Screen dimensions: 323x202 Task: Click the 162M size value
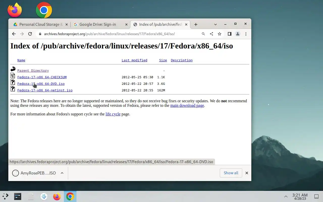point(161,90)
